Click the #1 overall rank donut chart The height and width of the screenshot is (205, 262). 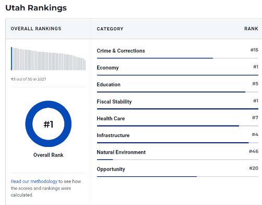(49, 124)
